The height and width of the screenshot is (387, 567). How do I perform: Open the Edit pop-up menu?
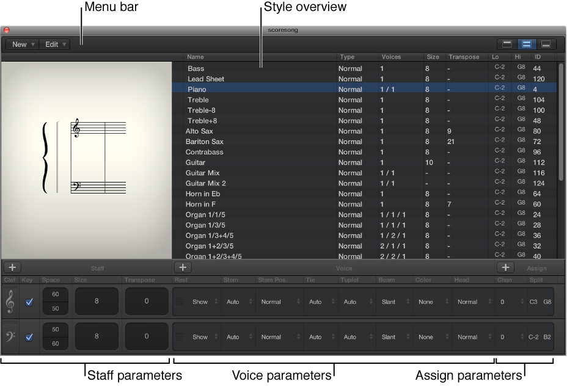[x=56, y=45]
